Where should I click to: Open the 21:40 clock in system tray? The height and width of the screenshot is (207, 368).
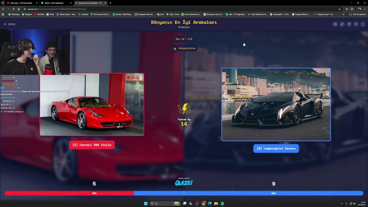click(x=361, y=204)
